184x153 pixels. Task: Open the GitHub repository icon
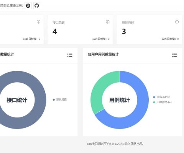tap(37, 6)
